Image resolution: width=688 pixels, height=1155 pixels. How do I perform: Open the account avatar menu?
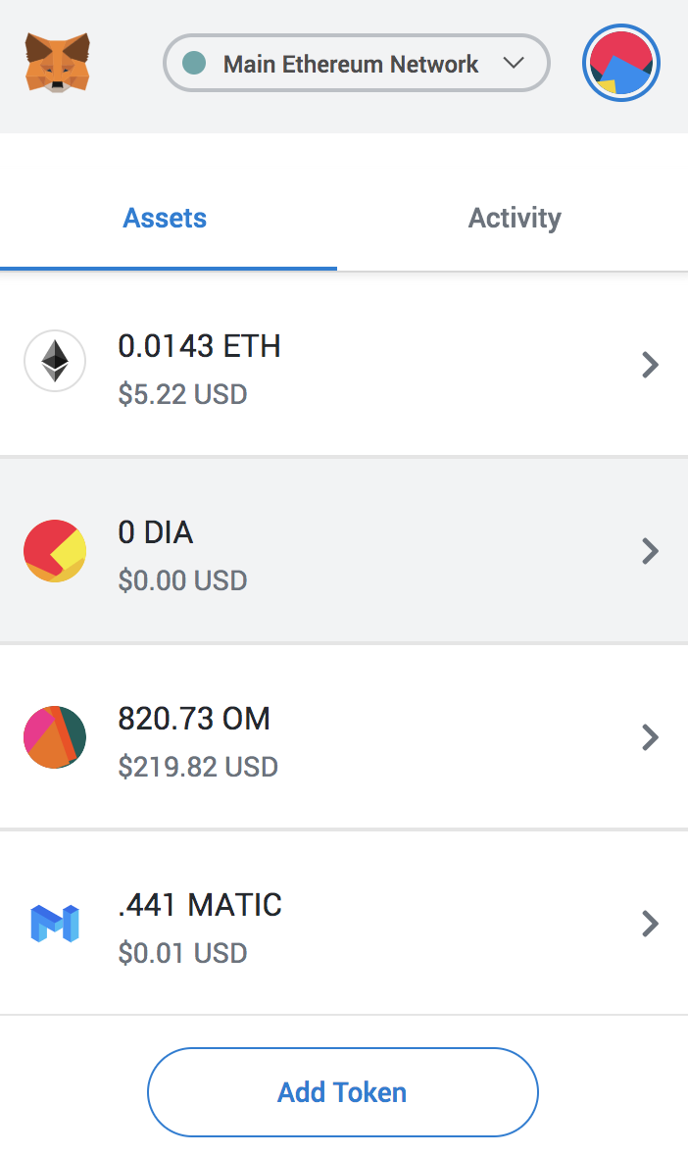pyautogui.click(x=621, y=65)
